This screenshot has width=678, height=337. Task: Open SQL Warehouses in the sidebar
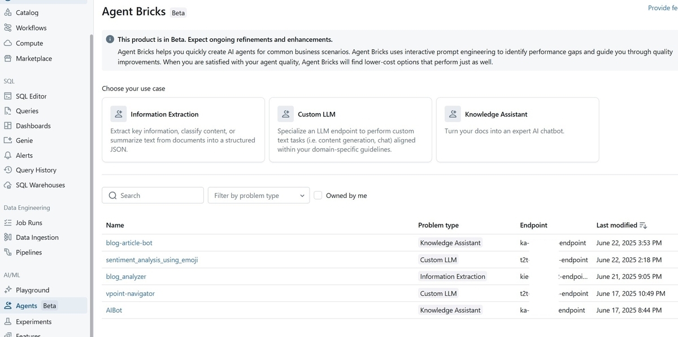coord(40,185)
